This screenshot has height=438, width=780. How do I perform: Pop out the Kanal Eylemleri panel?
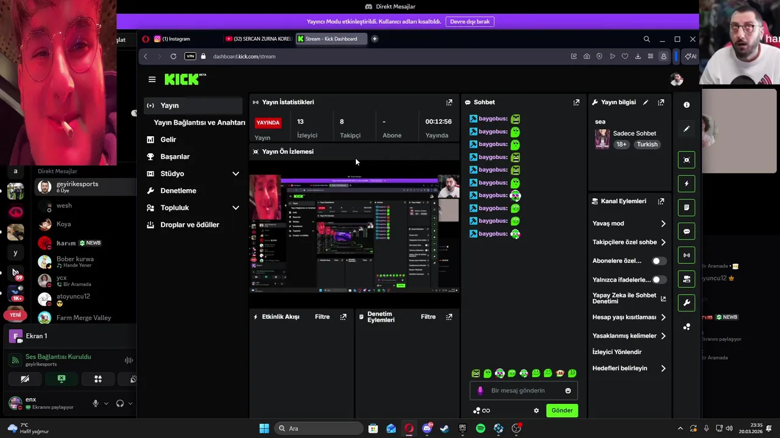pos(661,201)
